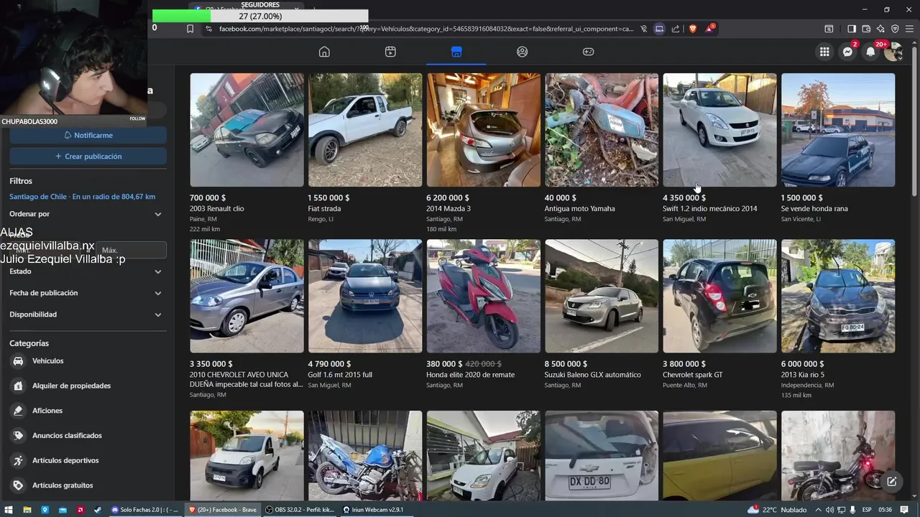Open Se vende honda rana listing photo
This screenshot has height=517, width=920.
click(838, 130)
